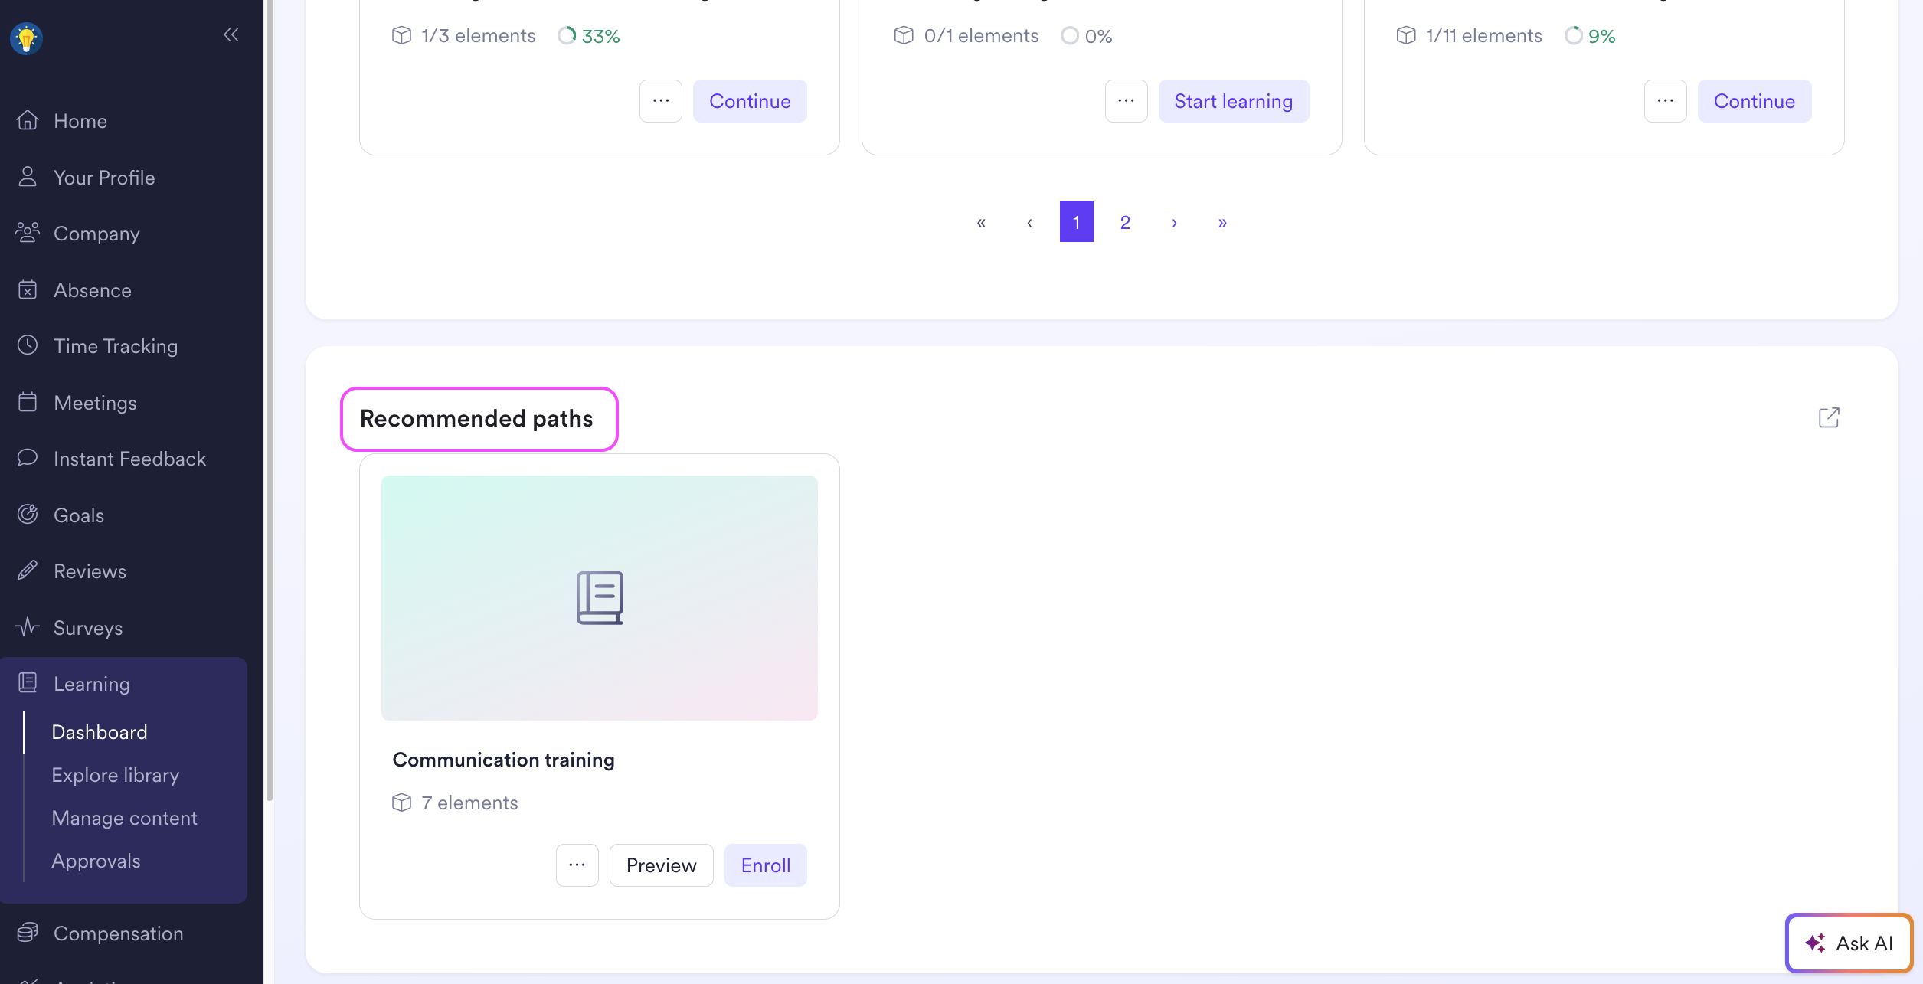
Task: Open Compensation sidebar item
Action: point(118,933)
